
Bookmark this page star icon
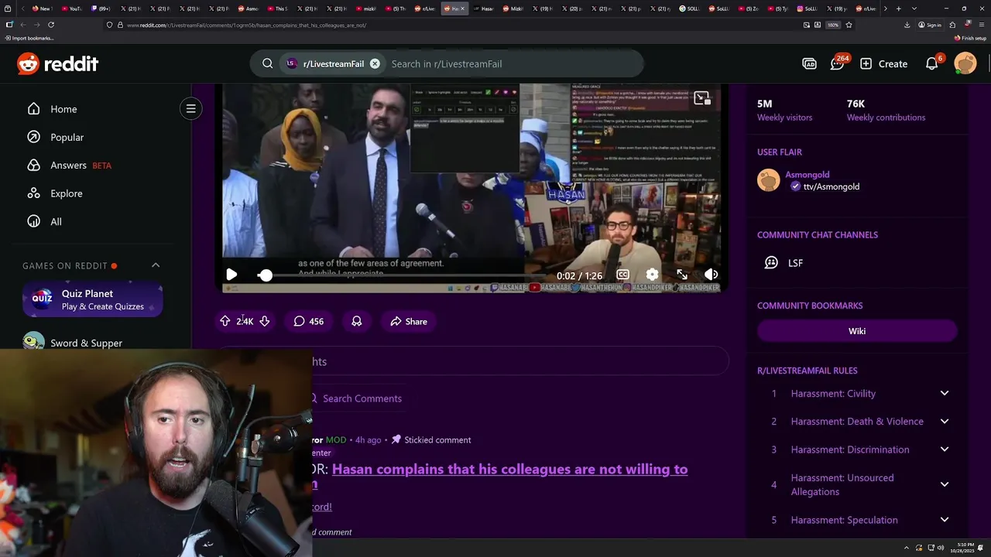click(849, 25)
